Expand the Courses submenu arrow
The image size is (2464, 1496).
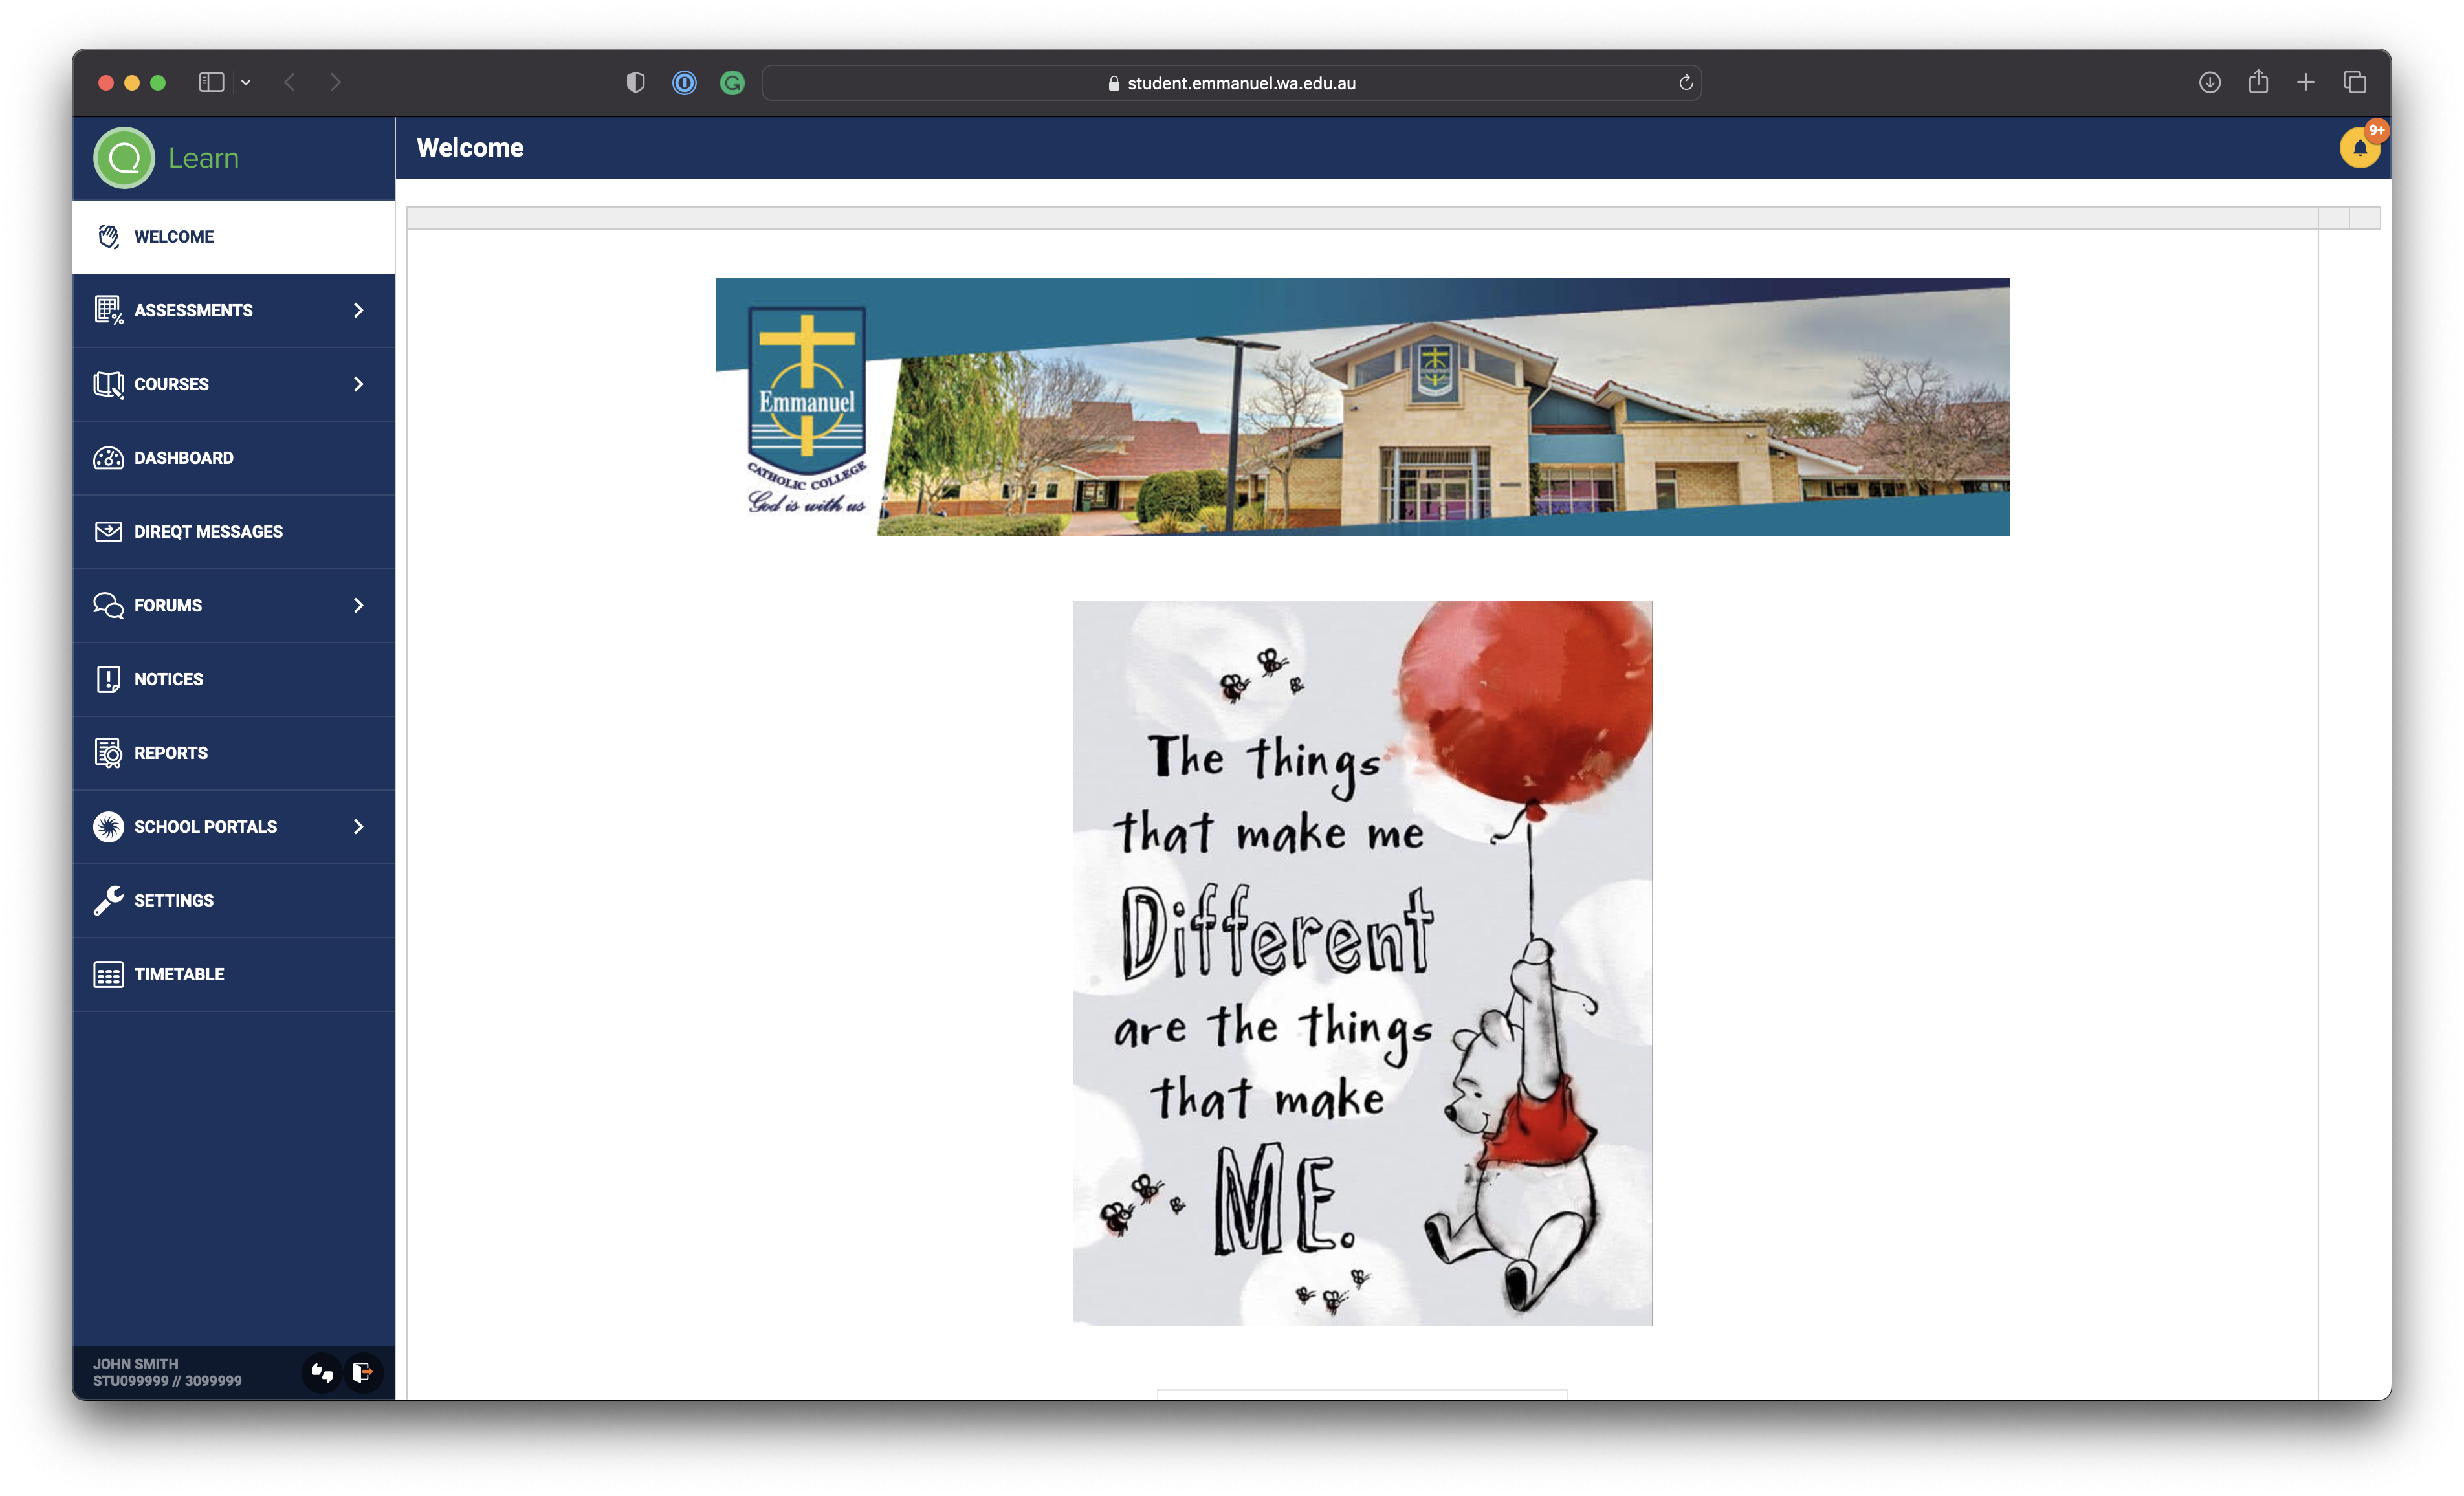tap(358, 384)
